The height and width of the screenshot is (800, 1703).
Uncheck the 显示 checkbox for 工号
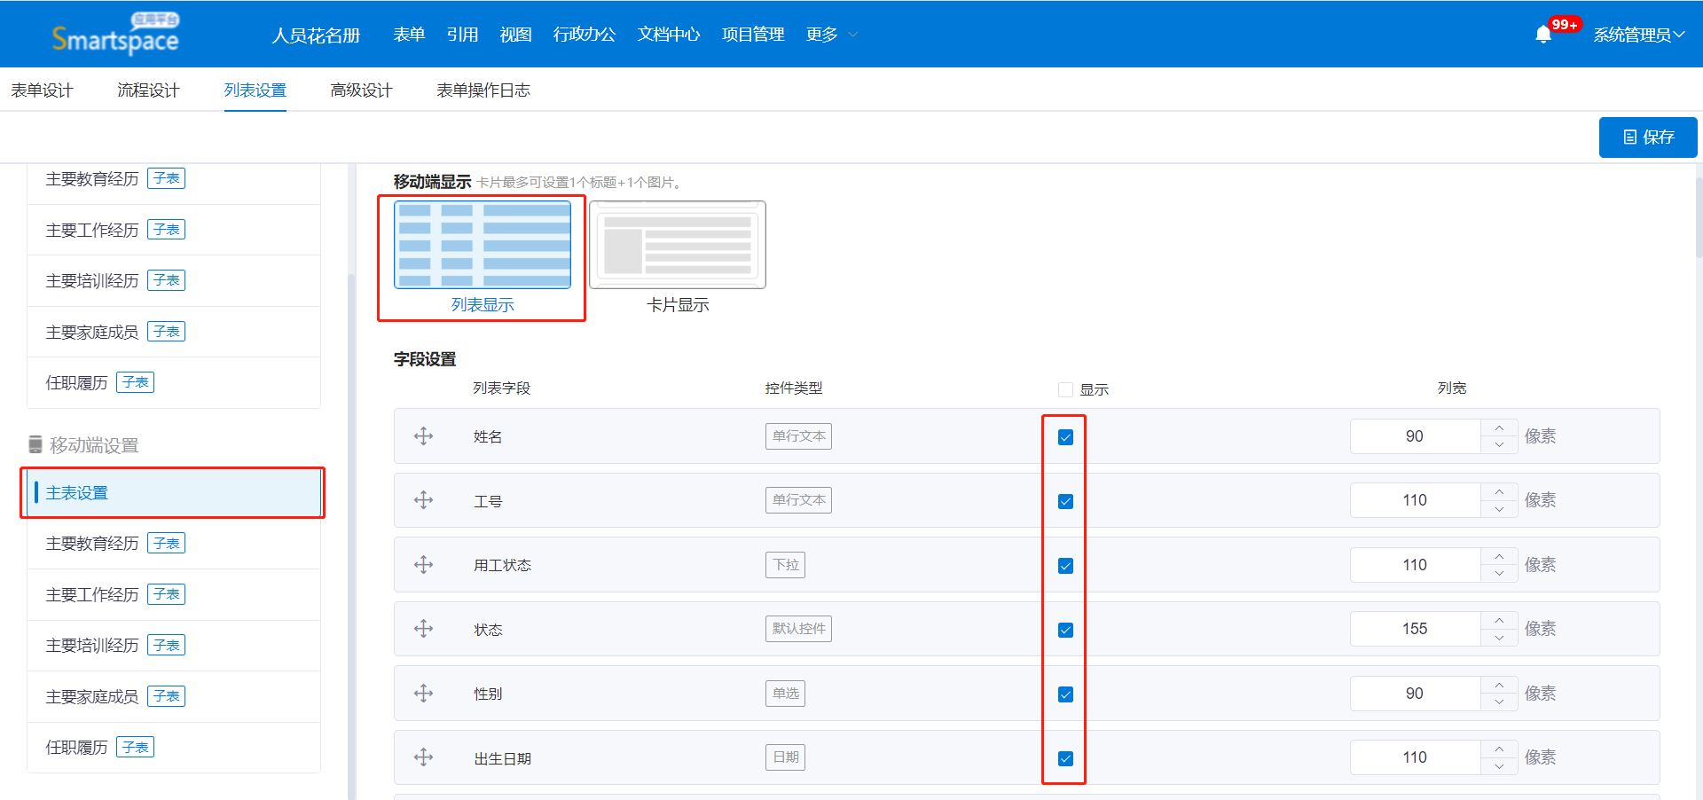[x=1066, y=501]
